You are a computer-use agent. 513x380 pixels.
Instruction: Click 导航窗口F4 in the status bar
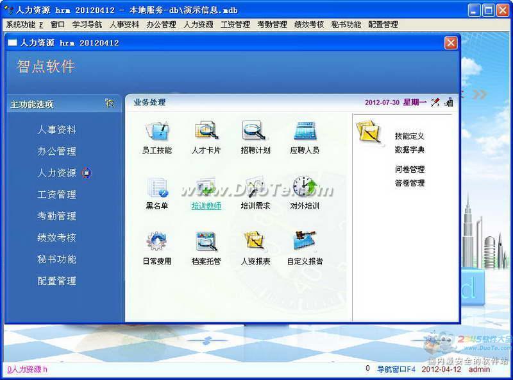tap(396, 369)
